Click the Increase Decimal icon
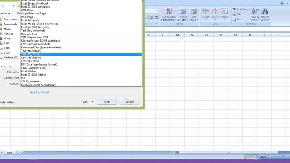Screen dimensions: 290x163 (151, 18)
